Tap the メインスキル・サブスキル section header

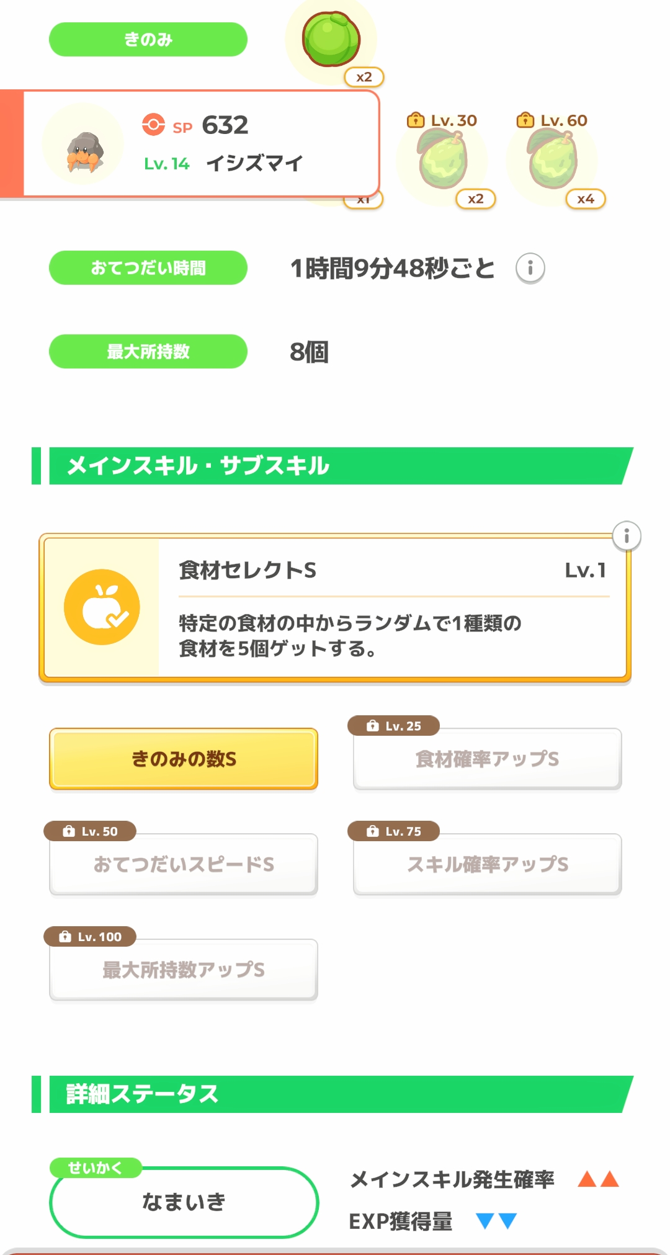[335, 466]
